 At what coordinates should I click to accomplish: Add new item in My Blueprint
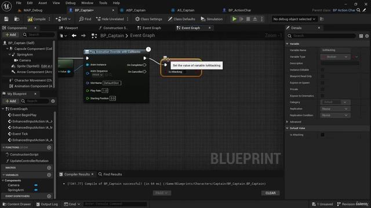[x=10, y=101]
